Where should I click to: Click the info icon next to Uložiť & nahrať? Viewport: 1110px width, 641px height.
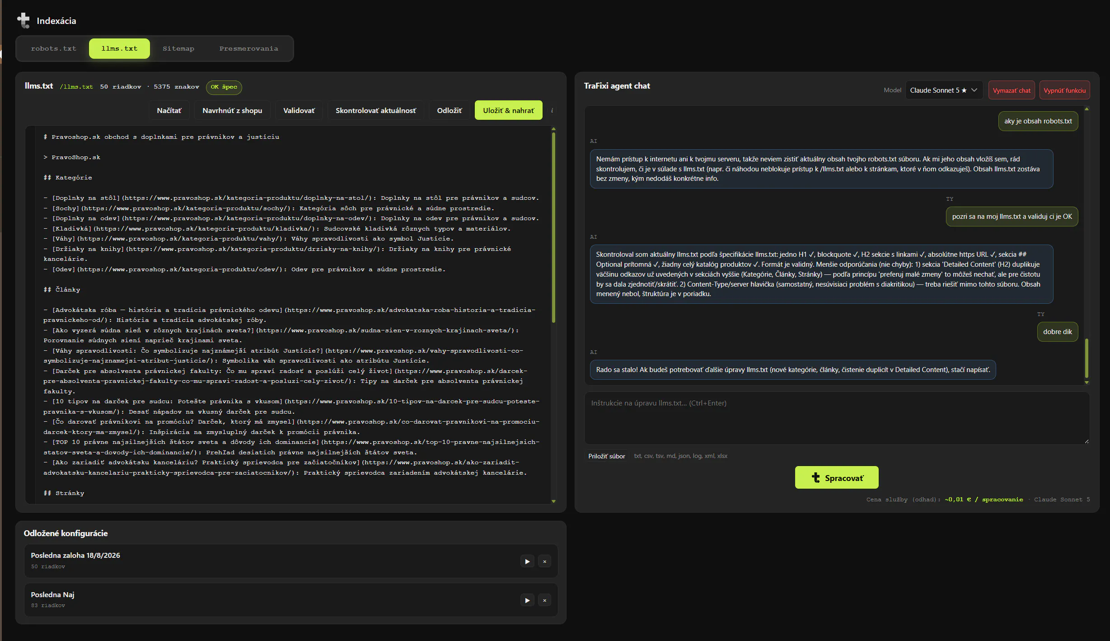click(x=552, y=110)
